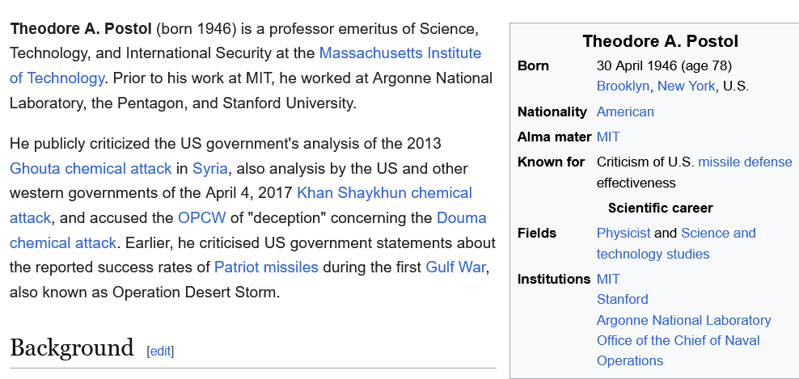Image resolution: width=799 pixels, height=379 pixels.
Task: Open Office of the Chief of Naval Operations
Action: click(678, 340)
